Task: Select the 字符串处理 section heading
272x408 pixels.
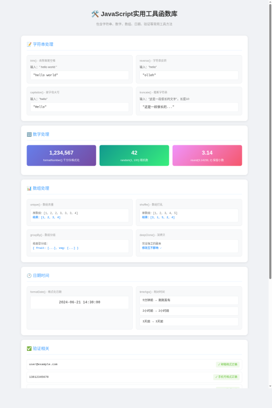Action: point(43,44)
